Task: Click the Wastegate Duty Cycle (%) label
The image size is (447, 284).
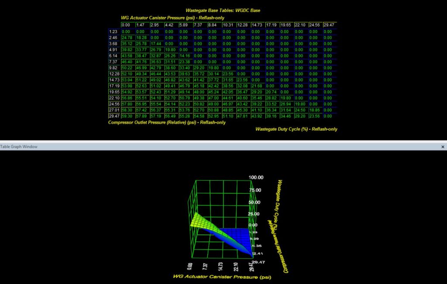Action: pos(296,130)
